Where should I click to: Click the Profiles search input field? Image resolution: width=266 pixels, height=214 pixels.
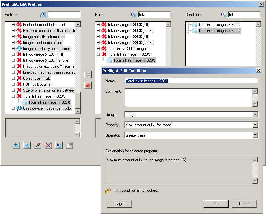[x=64, y=15]
